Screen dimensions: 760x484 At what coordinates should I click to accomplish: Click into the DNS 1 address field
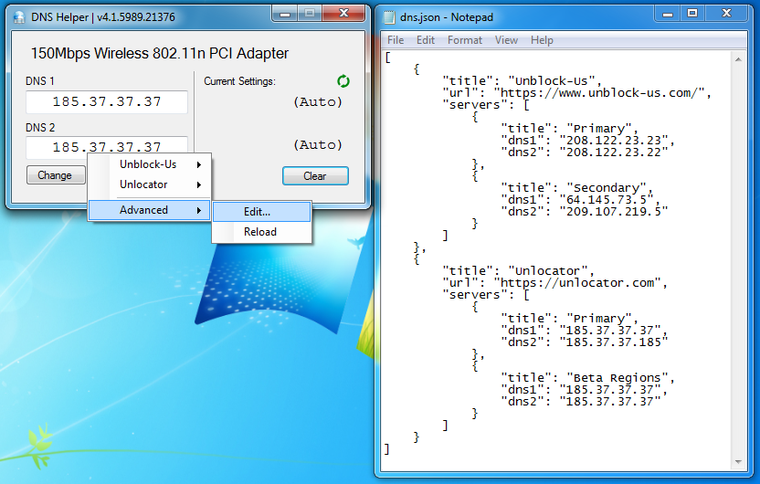pyautogui.click(x=107, y=101)
